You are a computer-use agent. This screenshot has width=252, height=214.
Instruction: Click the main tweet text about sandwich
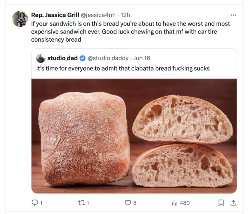tap(130, 31)
